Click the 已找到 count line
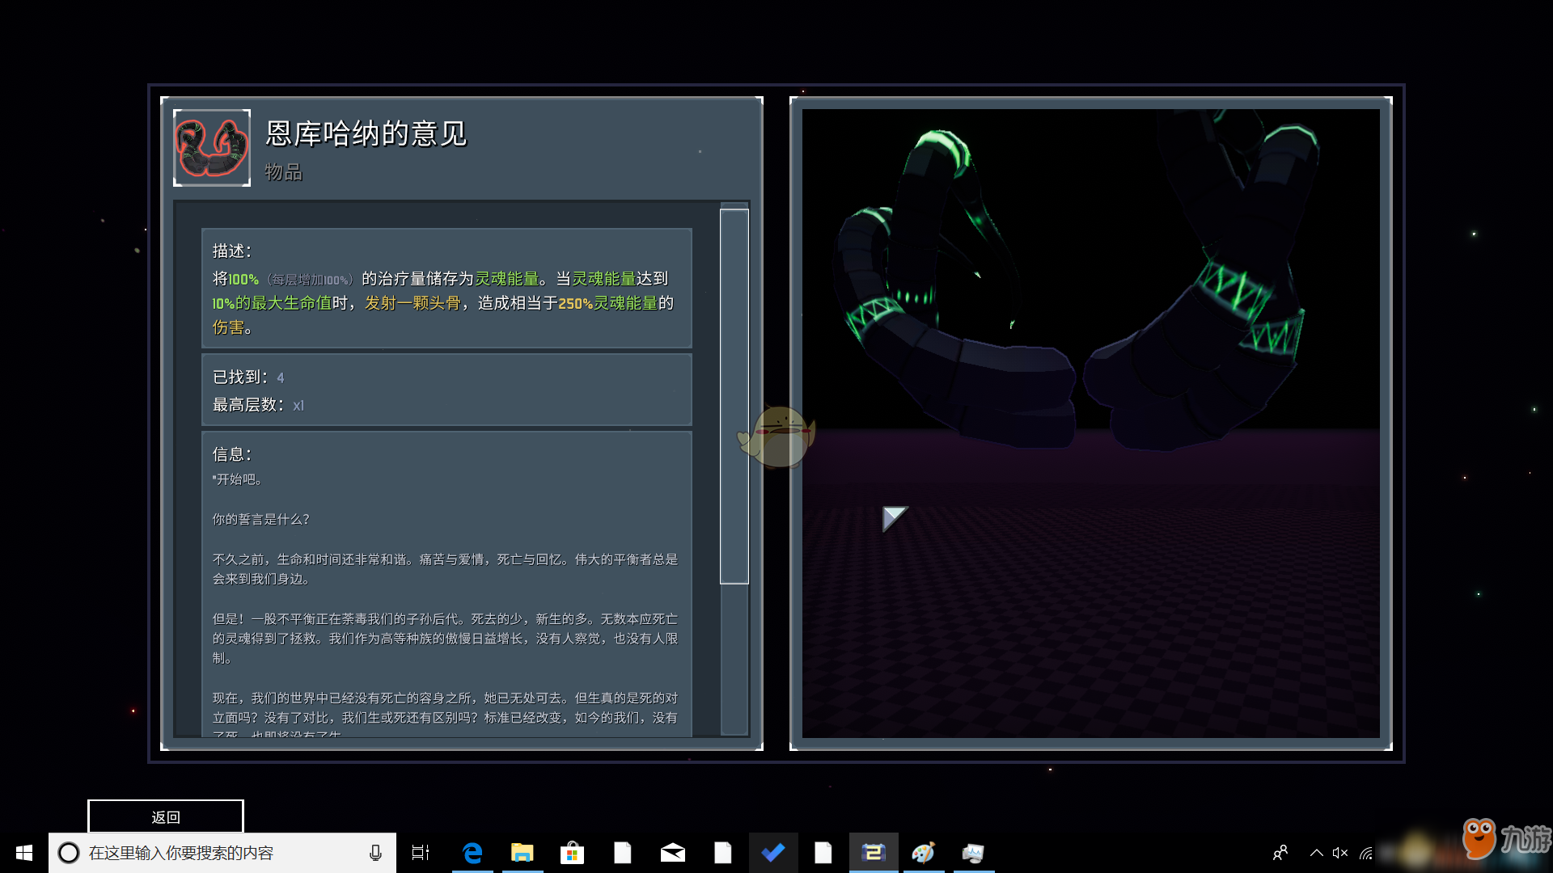The width and height of the screenshot is (1553, 873). pyautogui.click(x=248, y=377)
